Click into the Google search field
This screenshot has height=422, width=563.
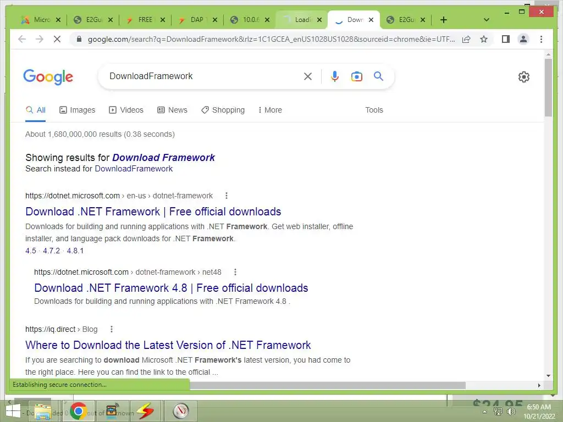pos(205,76)
